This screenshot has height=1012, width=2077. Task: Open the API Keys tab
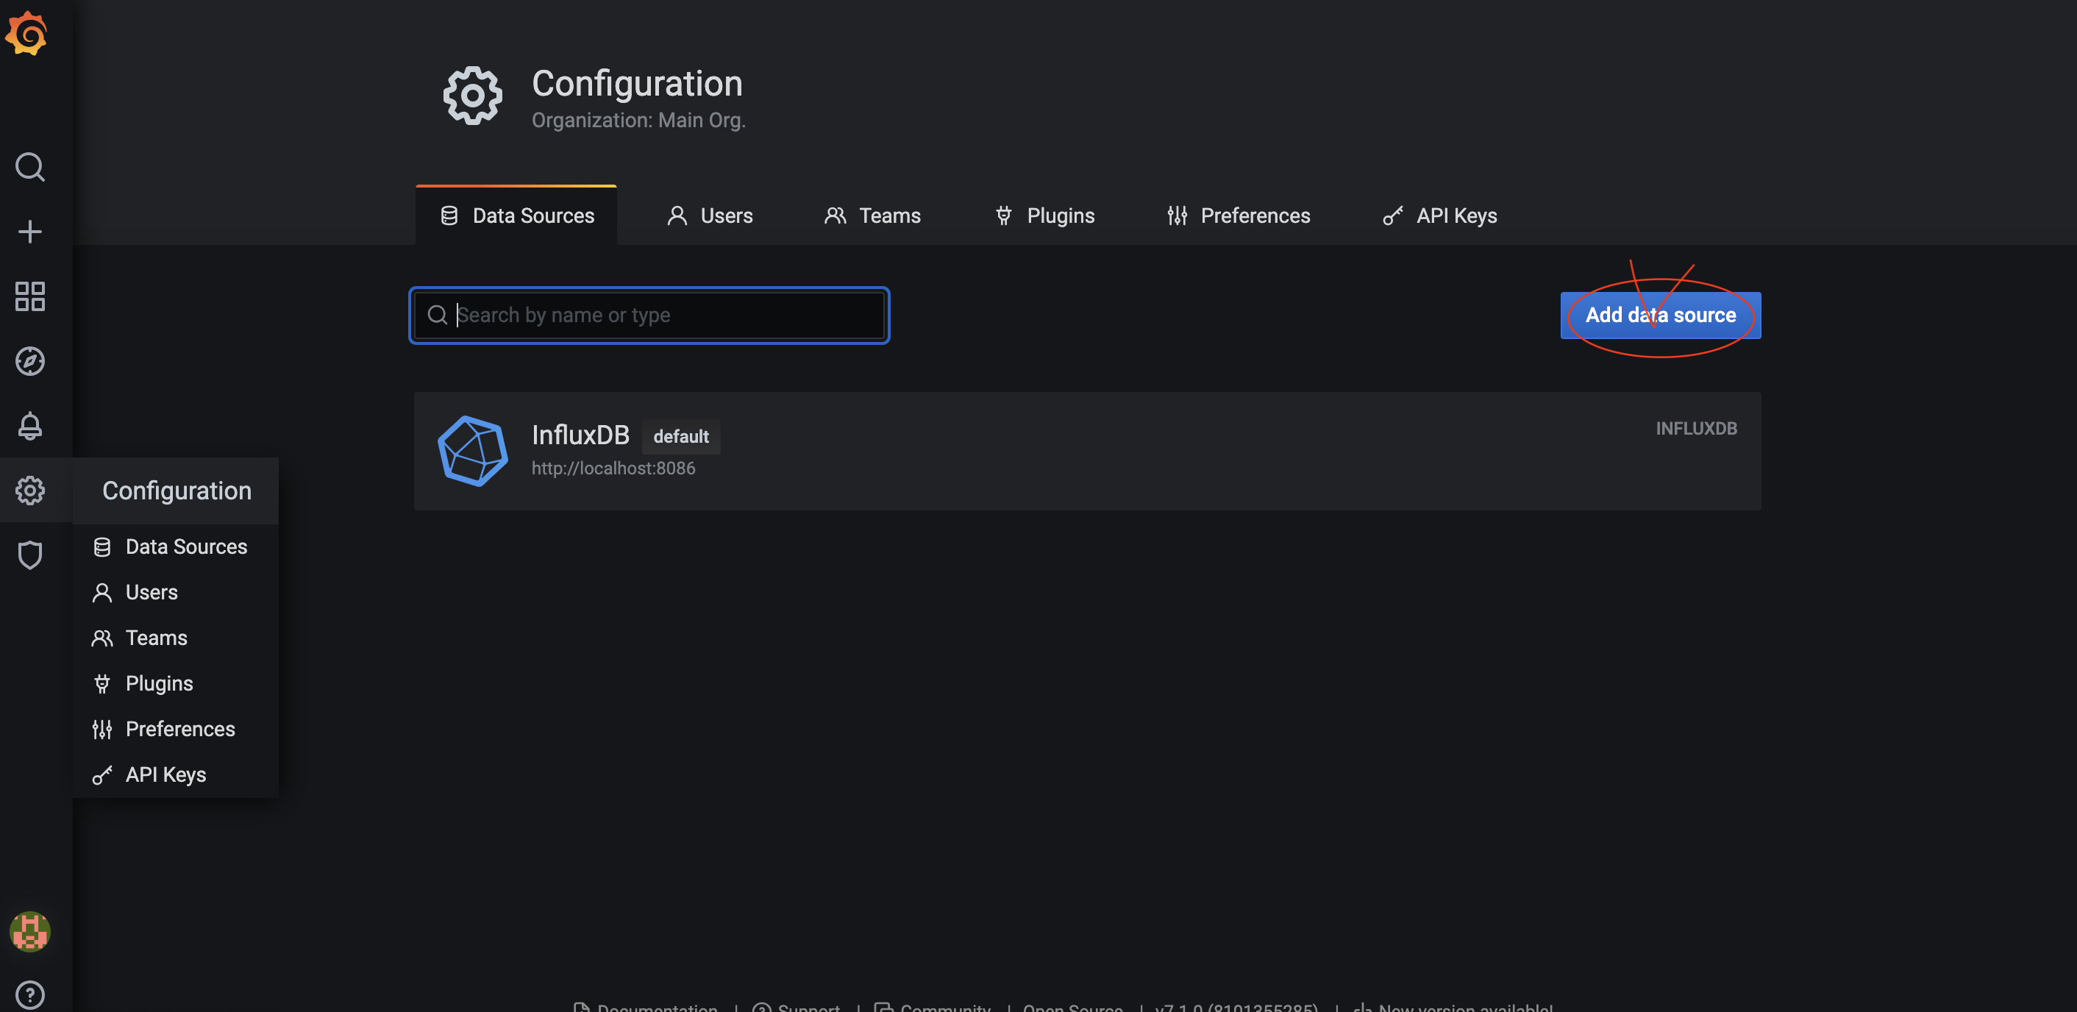click(1440, 215)
